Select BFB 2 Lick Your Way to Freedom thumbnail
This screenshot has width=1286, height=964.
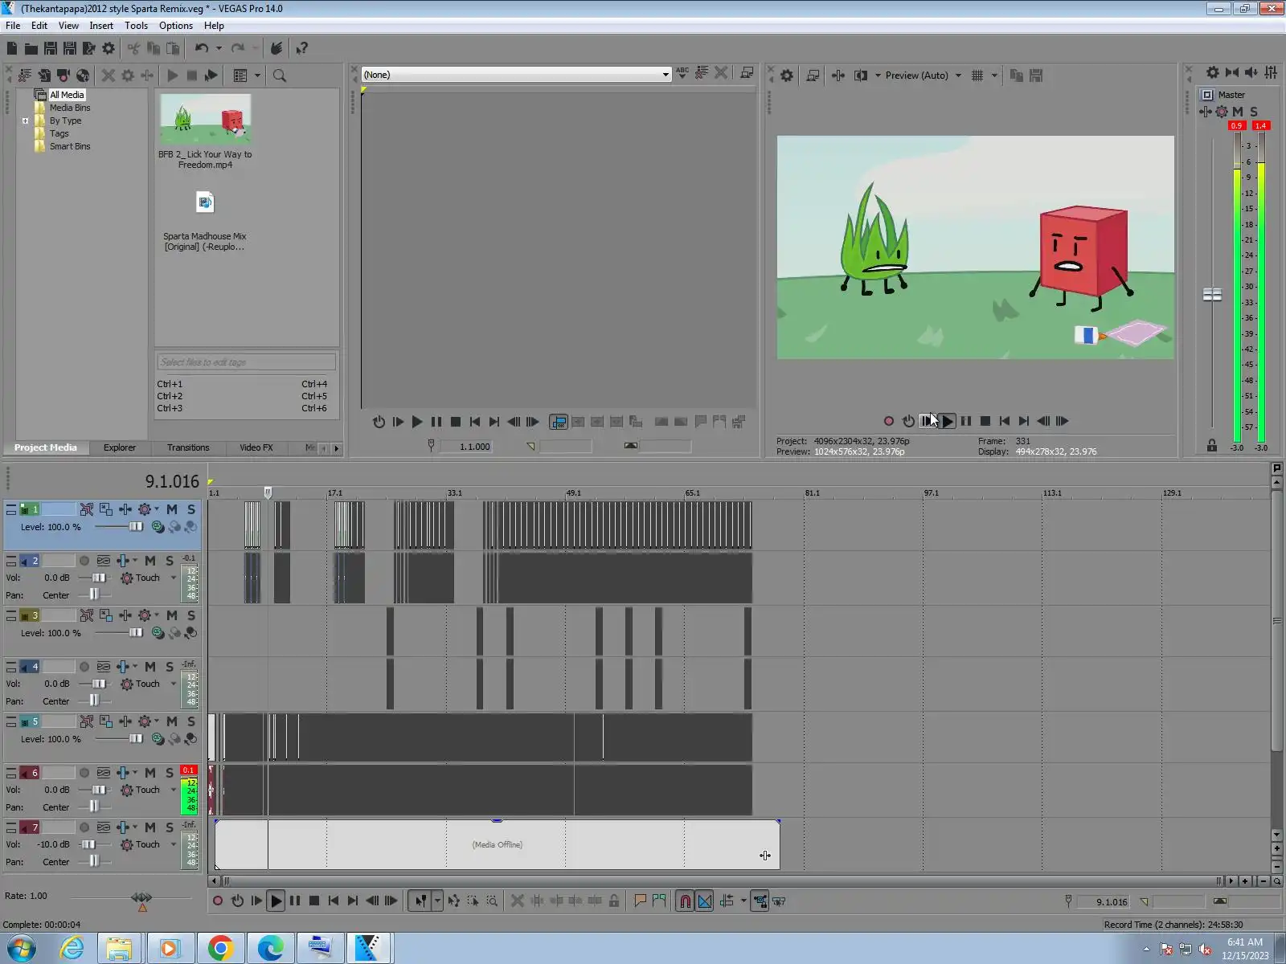[205, 119]
